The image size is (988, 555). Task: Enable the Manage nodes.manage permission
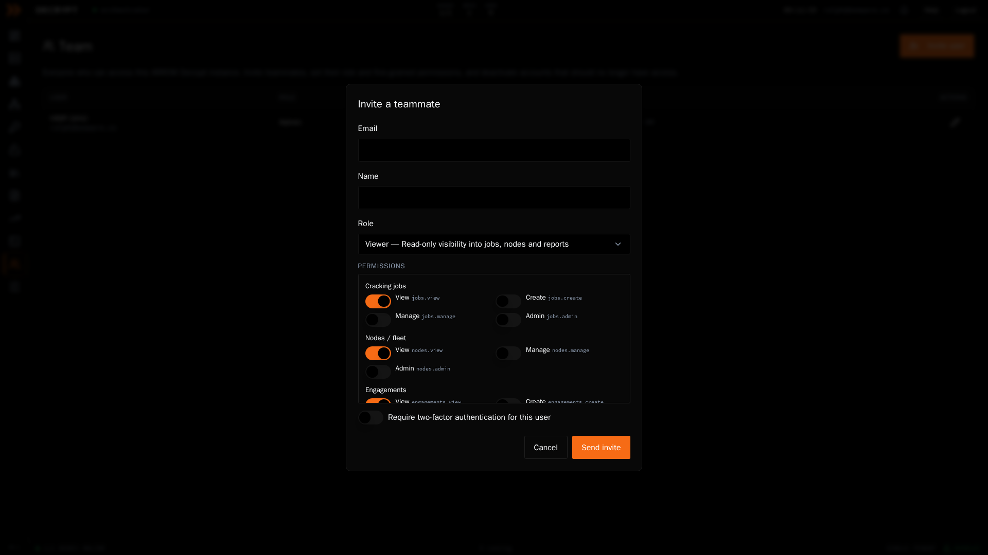(508, 353)
